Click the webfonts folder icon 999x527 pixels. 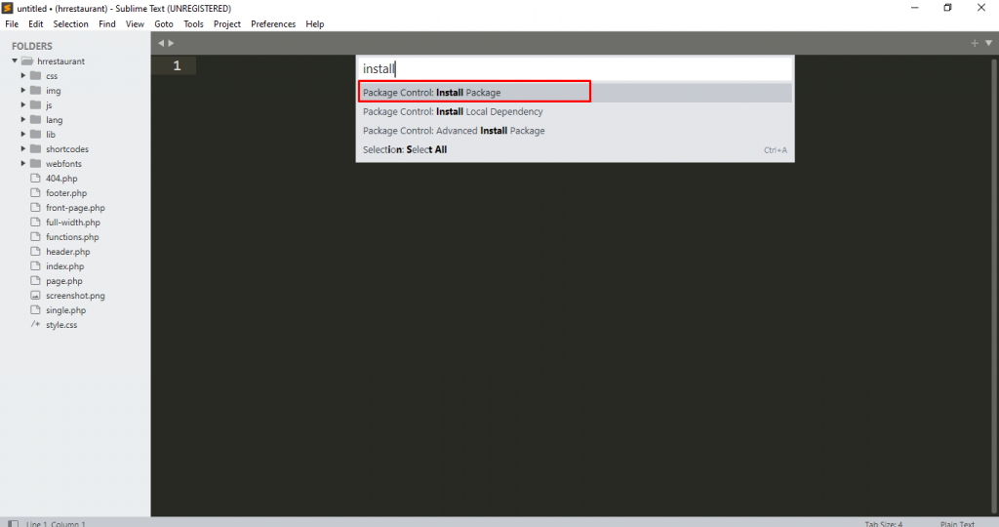click(x=36, y=163)
